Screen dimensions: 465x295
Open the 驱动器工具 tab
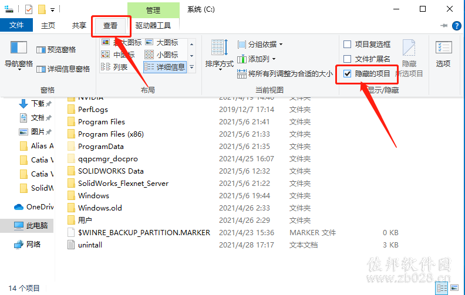(x=153, y=26)
